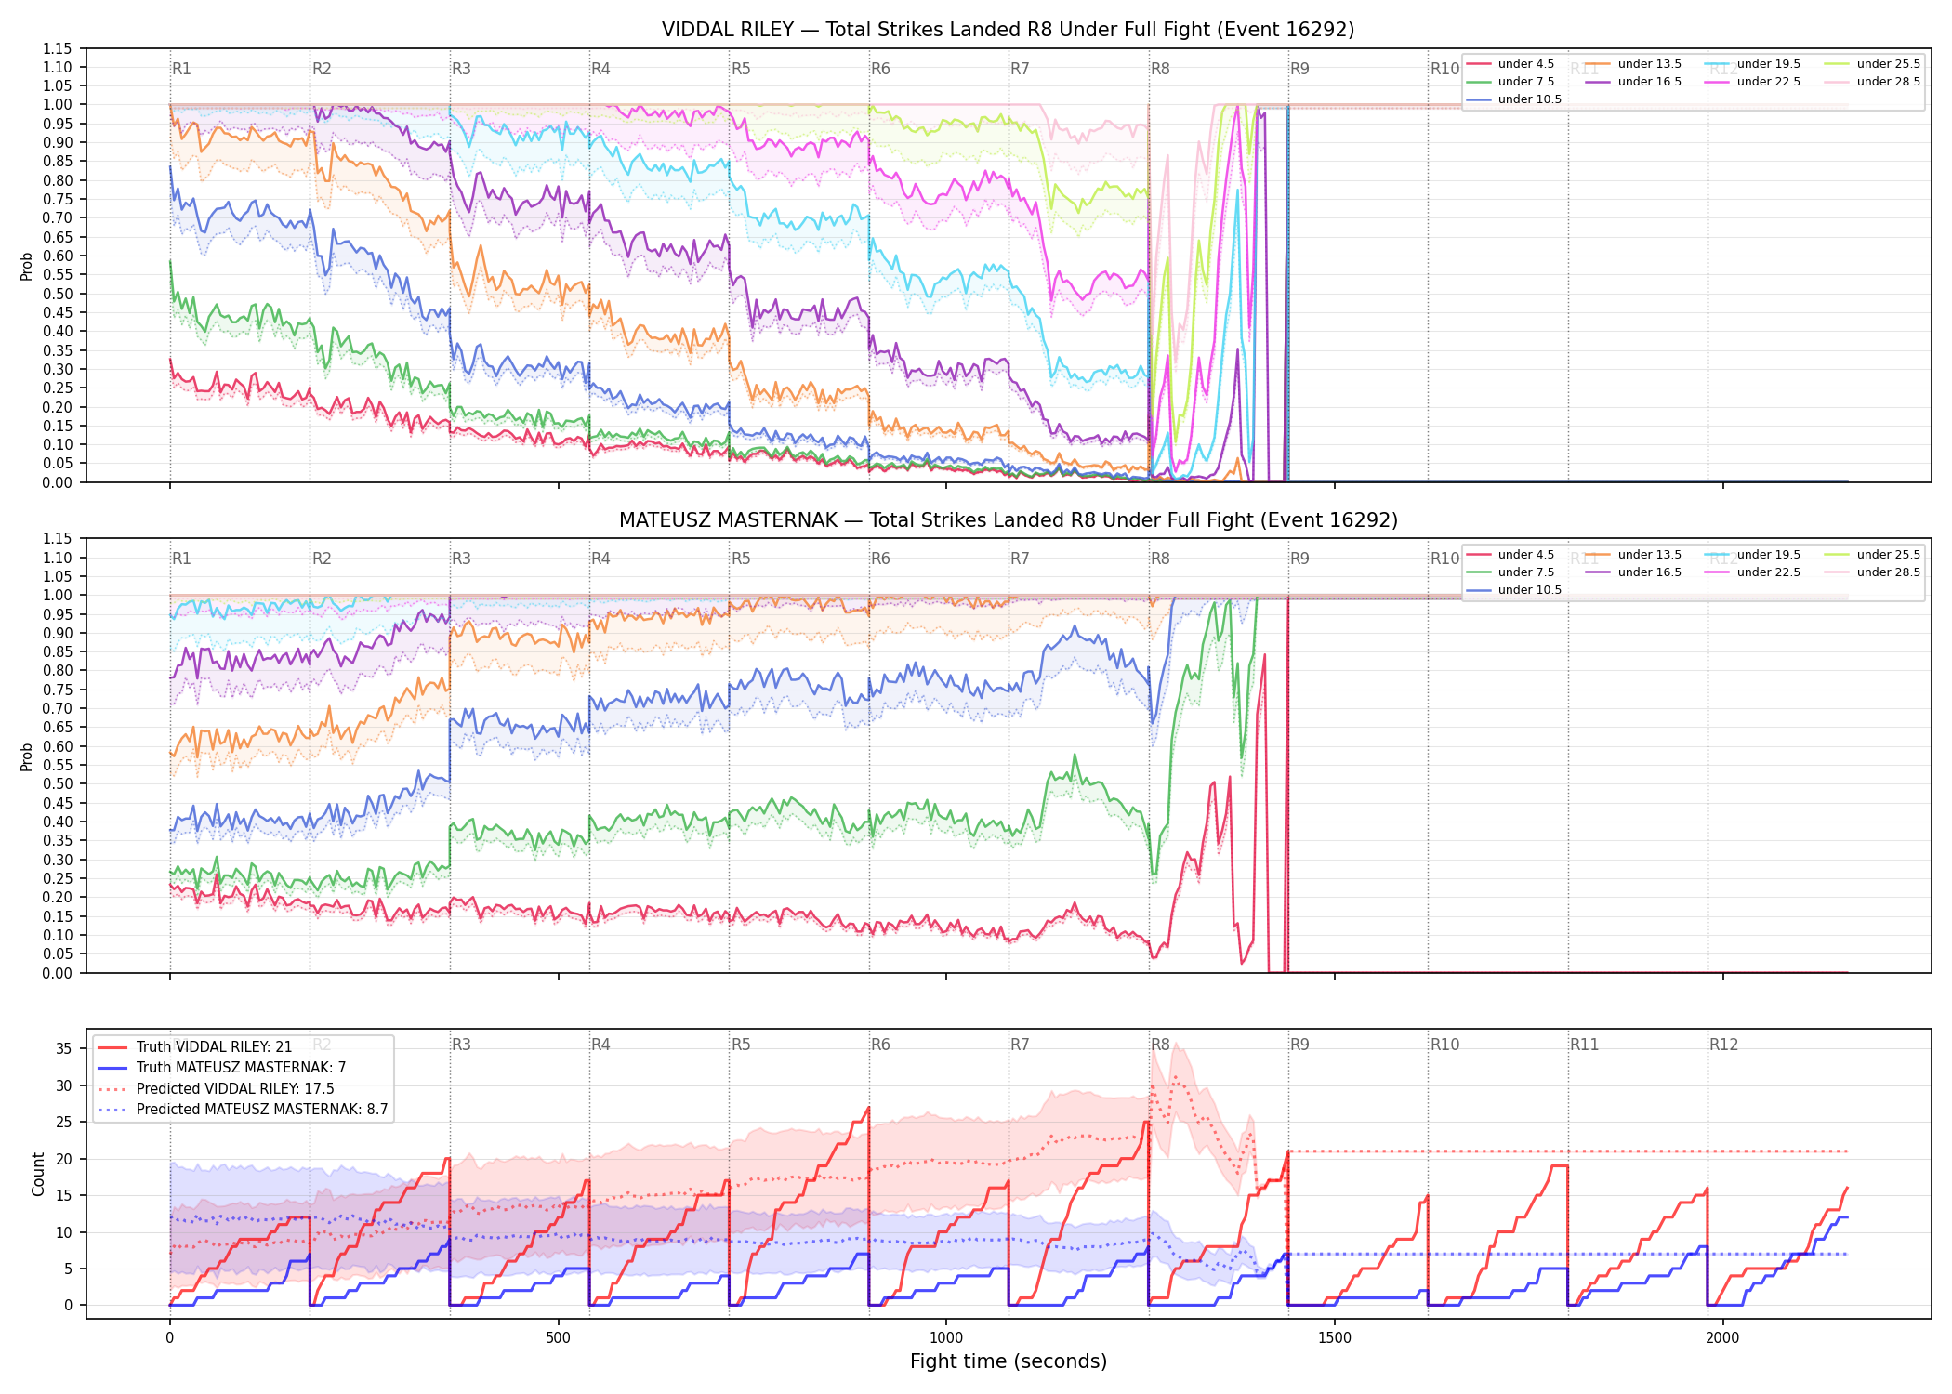Click the 'Count' y-axis label
Viewport: 1952px width, 1394px height.
tap(38, 1174)
